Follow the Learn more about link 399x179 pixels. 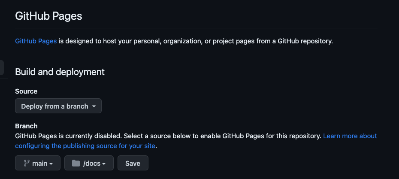[350, 136]
